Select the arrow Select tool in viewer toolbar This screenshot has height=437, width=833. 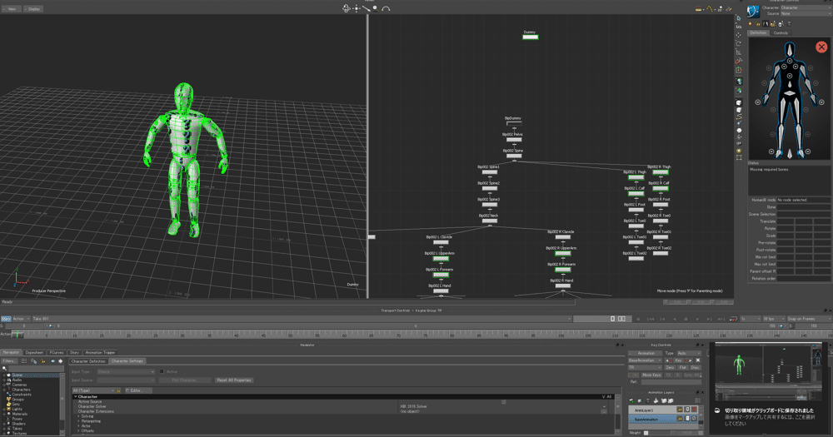click(x=738, y=18)
